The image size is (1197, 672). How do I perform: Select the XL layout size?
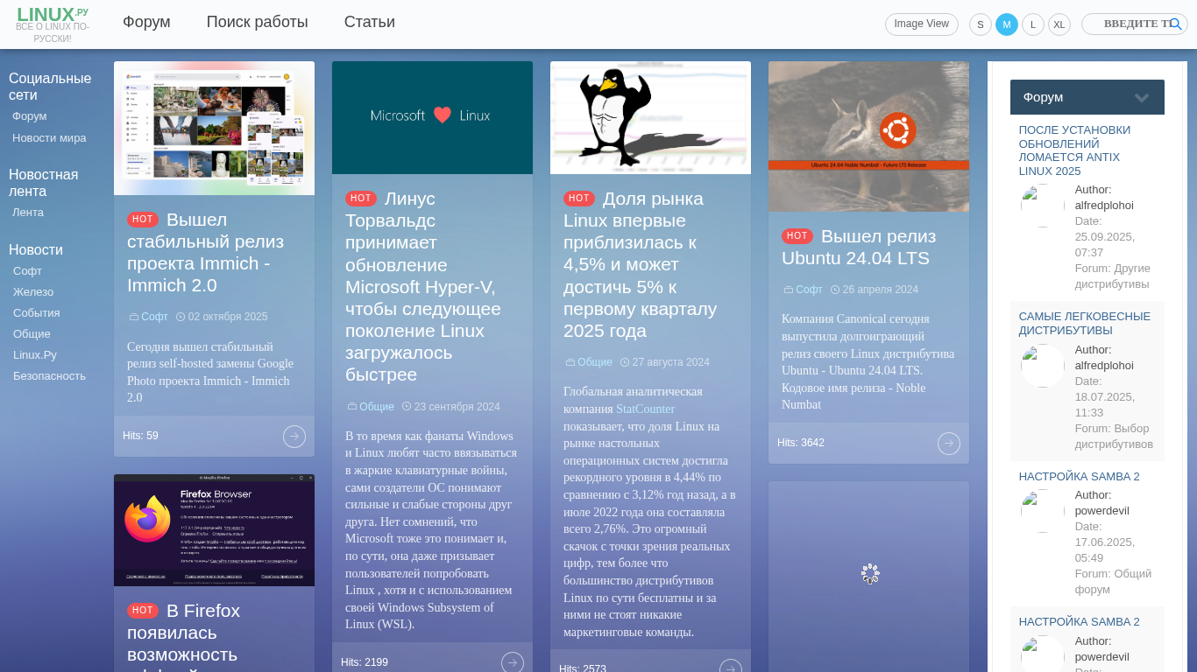tap(1059, 24)
